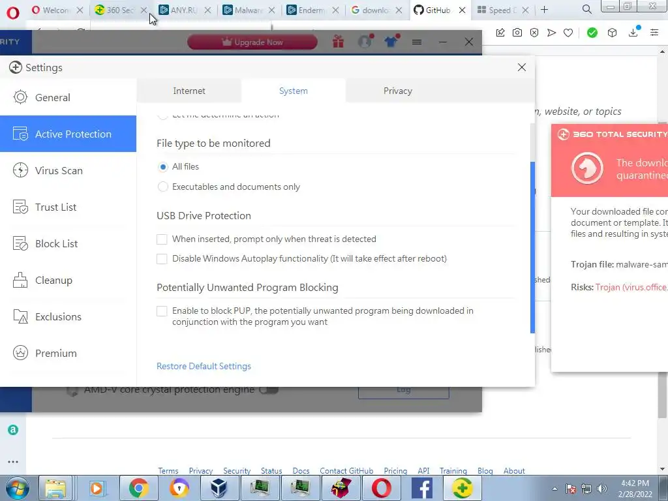Click the green checkmark extension icon
Screen dimensions: 668x501
click(x=592, y=33)
